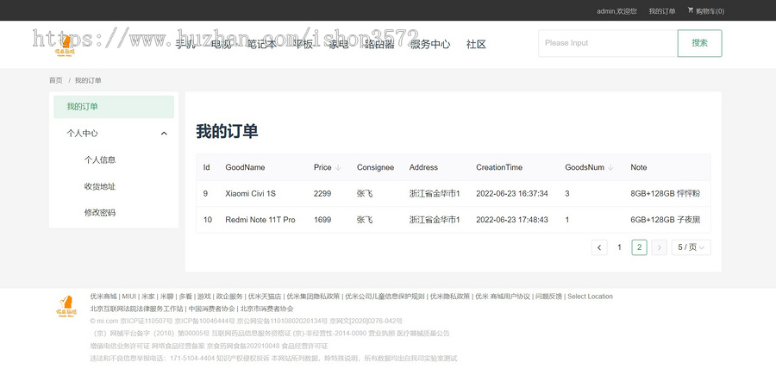Open the 平板 navigation category
Viewport: 776px width, 381px height.
[x=303, y=44]
